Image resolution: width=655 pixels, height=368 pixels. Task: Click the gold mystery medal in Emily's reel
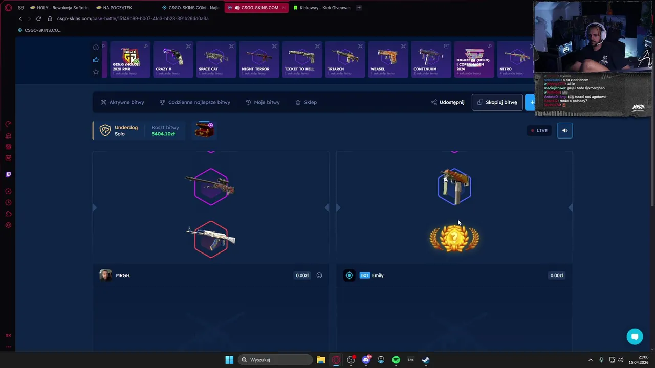[454, 238]
